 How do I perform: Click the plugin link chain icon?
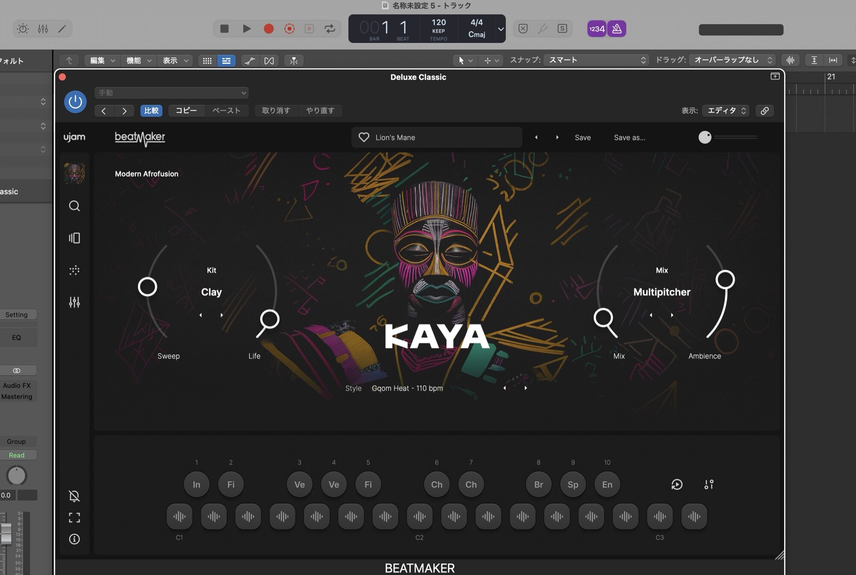pyautogui.click(x=764, y=111)
